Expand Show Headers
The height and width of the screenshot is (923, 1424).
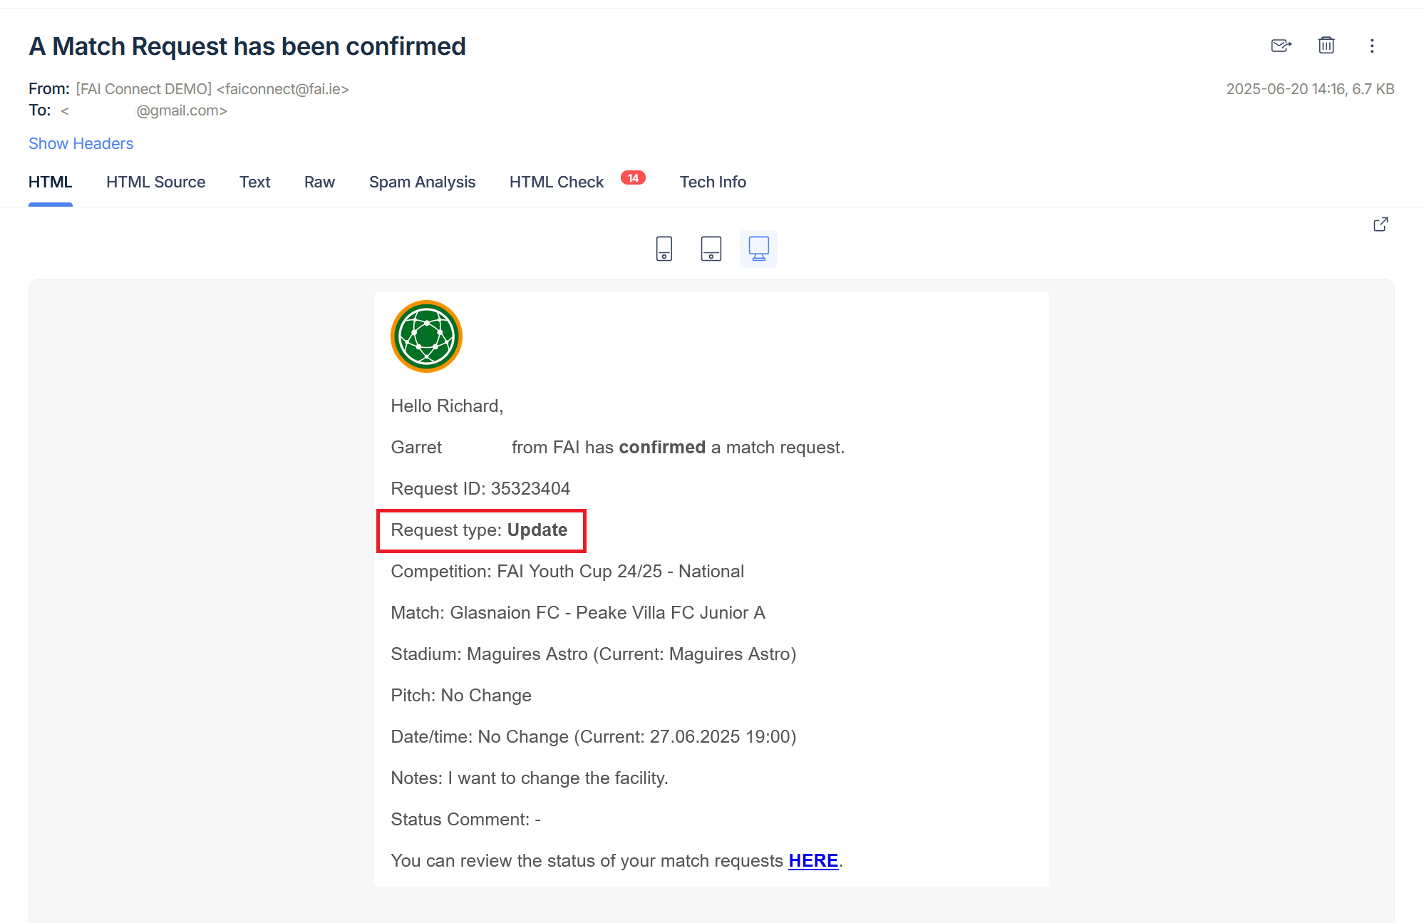[81, 143]
